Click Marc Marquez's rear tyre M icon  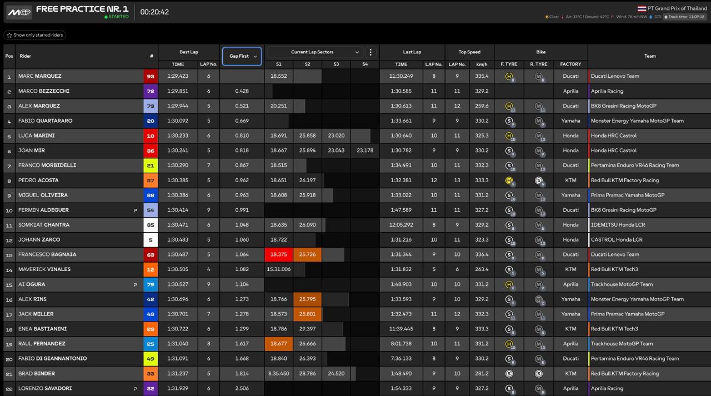click(x=538, y=76)
